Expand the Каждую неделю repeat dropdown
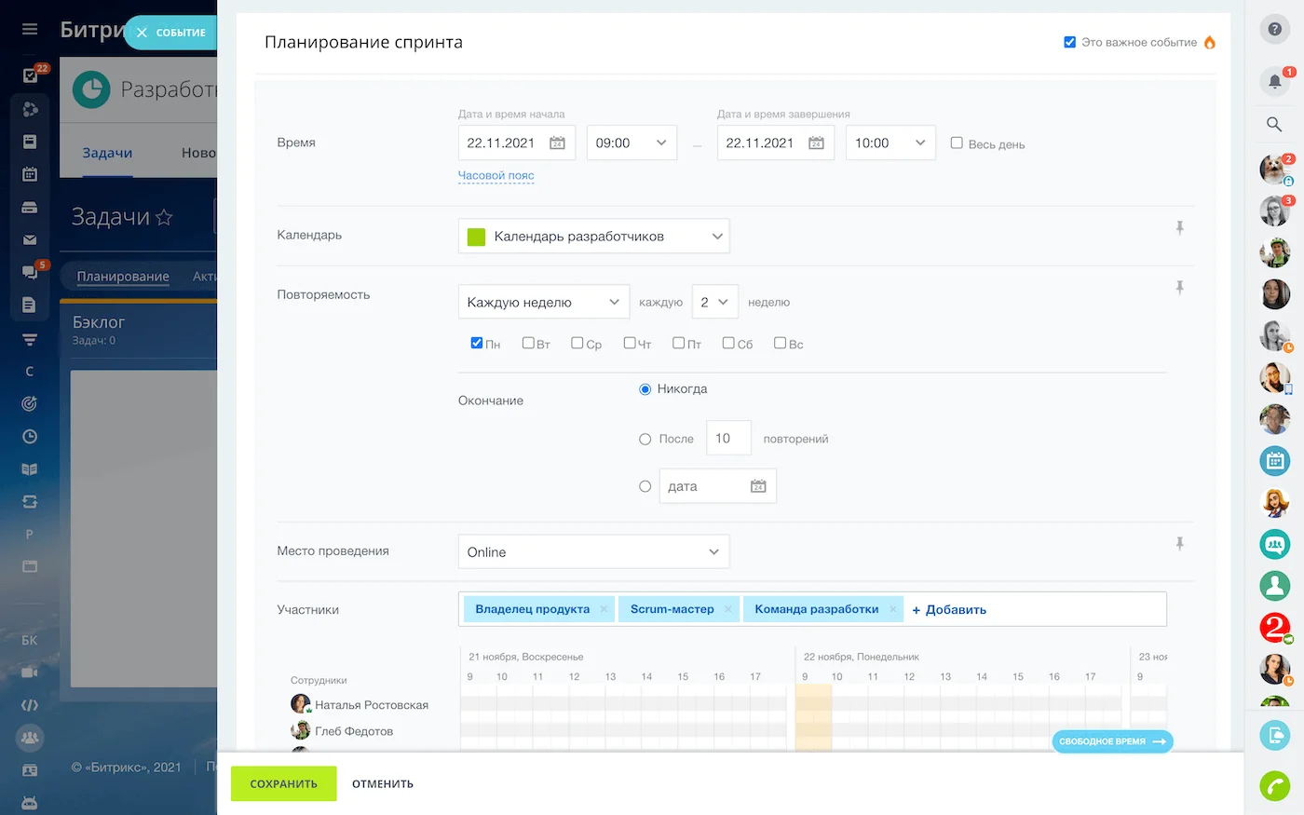The height and width of the screenshot is (815, 1304). [543, 302]
